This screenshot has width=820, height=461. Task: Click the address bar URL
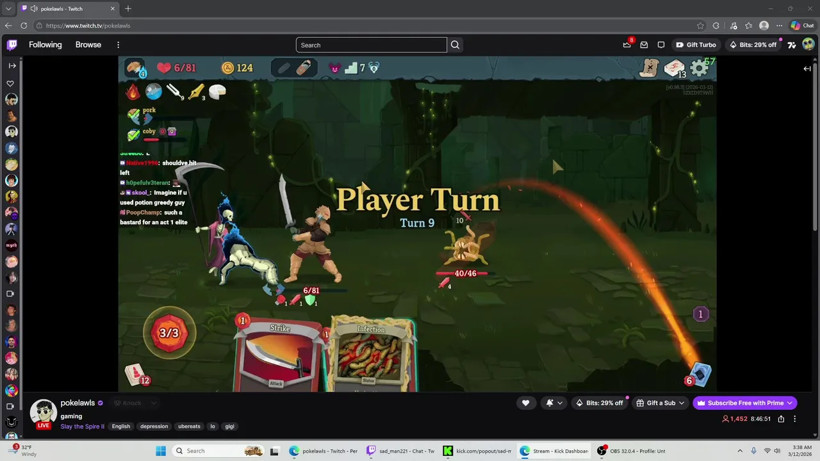[x=88, y=26]
